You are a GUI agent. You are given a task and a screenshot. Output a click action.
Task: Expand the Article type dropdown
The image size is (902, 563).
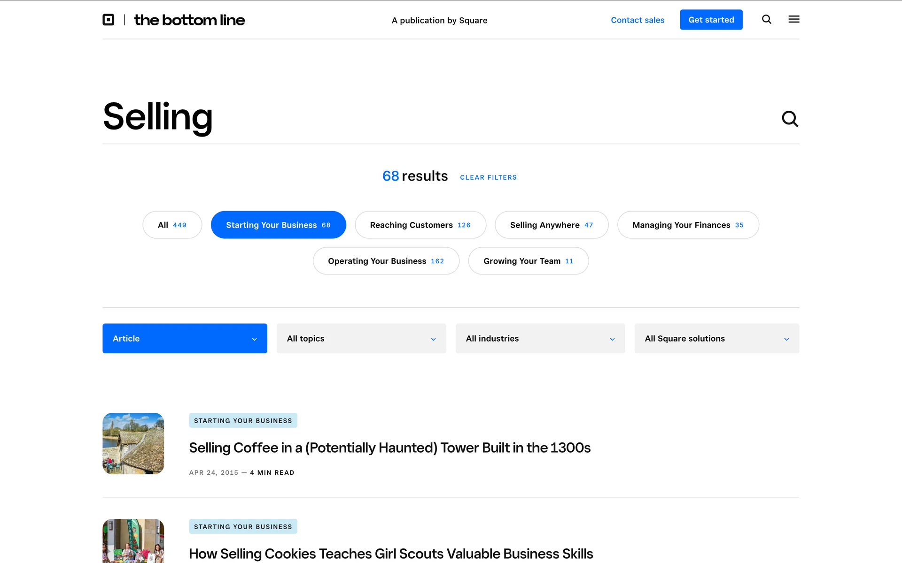[x=185, y=338]
